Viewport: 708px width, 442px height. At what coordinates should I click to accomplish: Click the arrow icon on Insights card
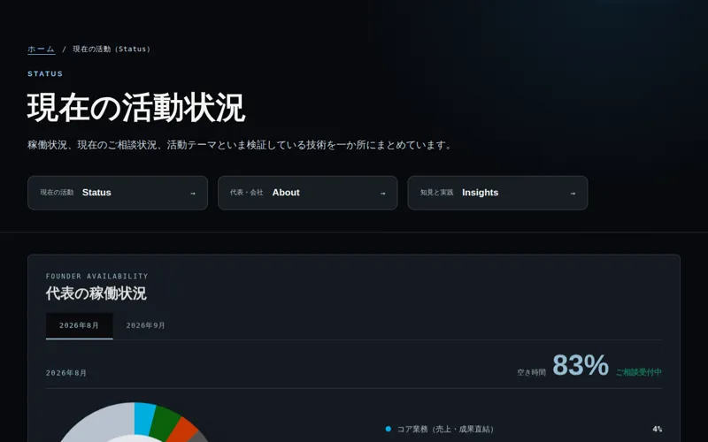(573, 193)
